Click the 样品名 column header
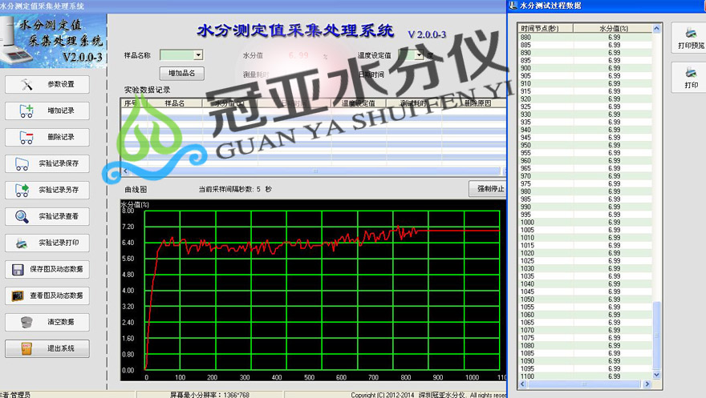706x398 pixels. pyautogui.click(x=175, y=103)
